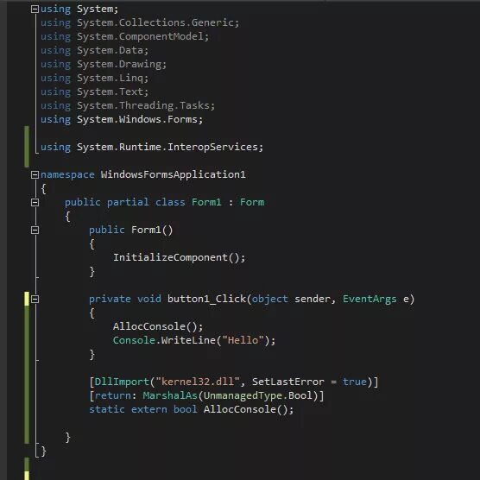Screen dimensions: 480x480
Task: Click the Console.WriteLine("Hello") statement
Action: [x=194, y=340]
